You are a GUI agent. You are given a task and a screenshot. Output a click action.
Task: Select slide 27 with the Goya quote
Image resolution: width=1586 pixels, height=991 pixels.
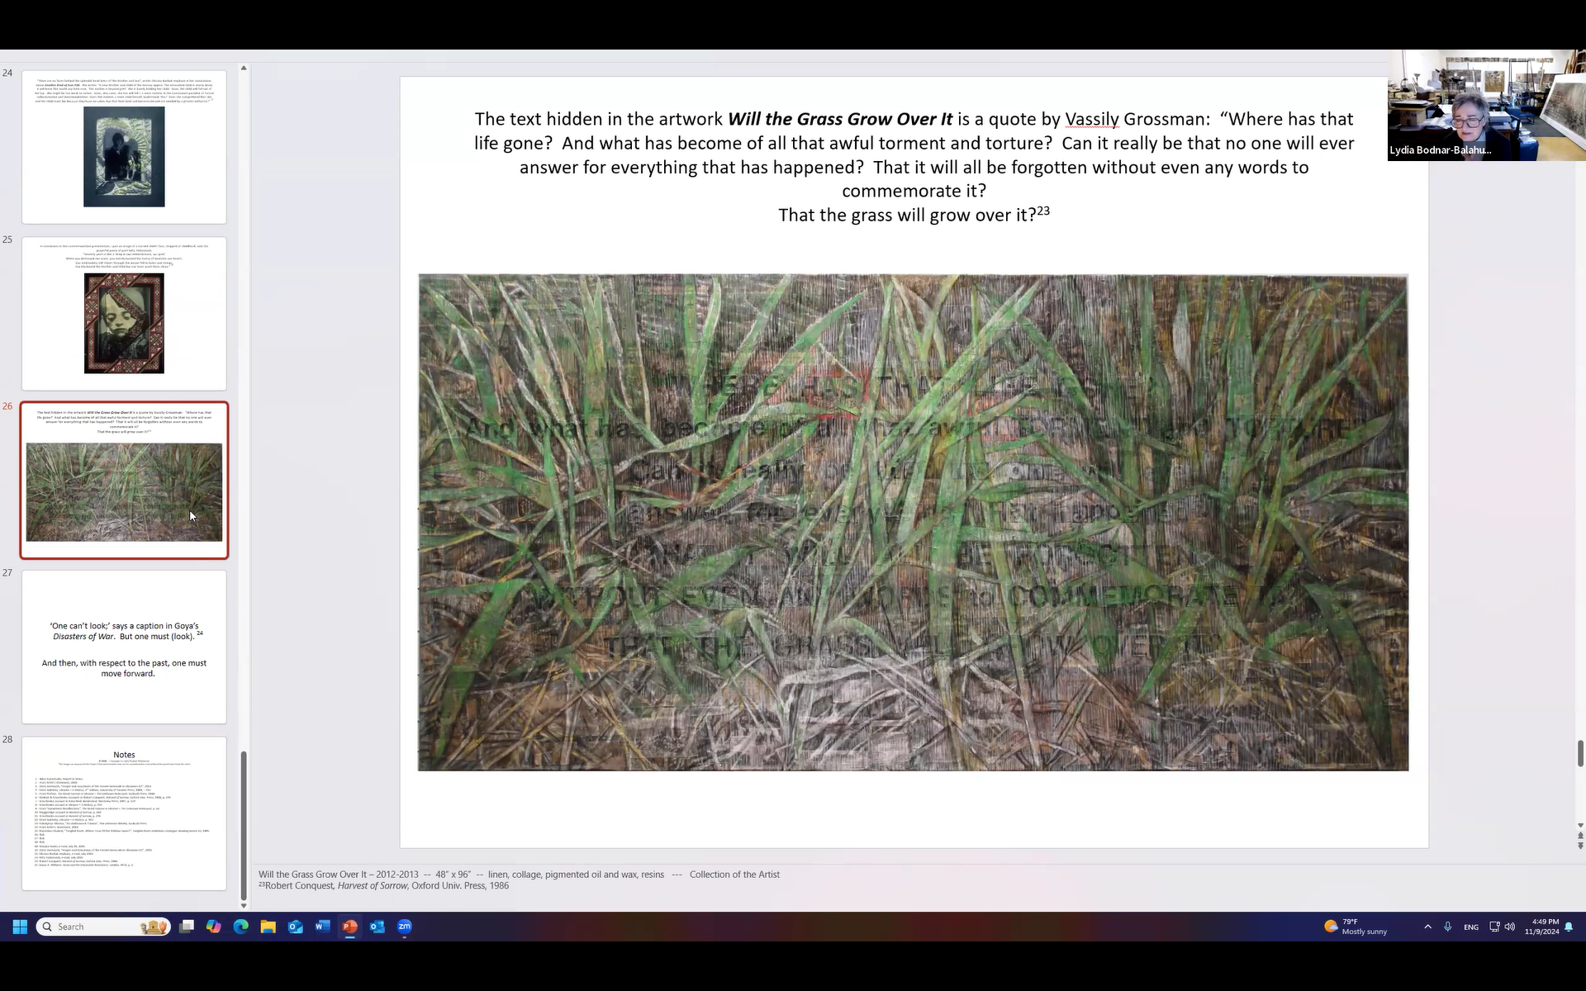click(x=124, y=647)
